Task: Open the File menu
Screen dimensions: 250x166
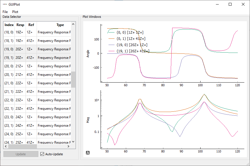Action: [5, 12]
